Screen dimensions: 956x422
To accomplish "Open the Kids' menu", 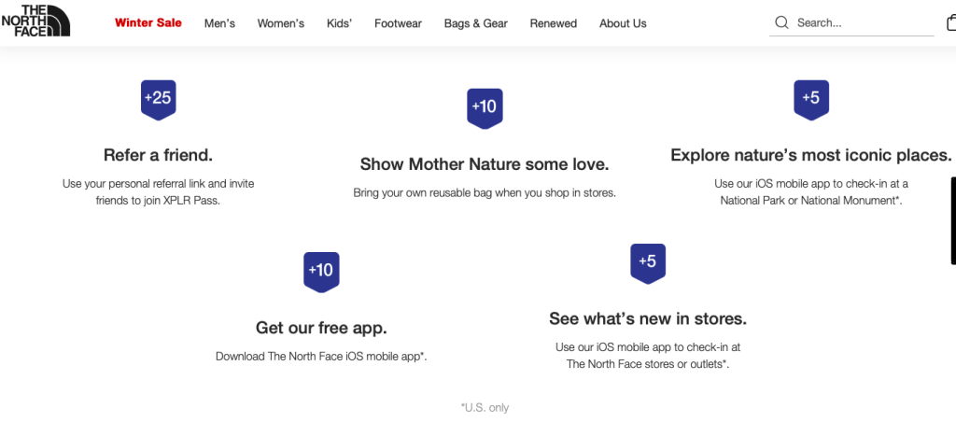I will (339, 23).
